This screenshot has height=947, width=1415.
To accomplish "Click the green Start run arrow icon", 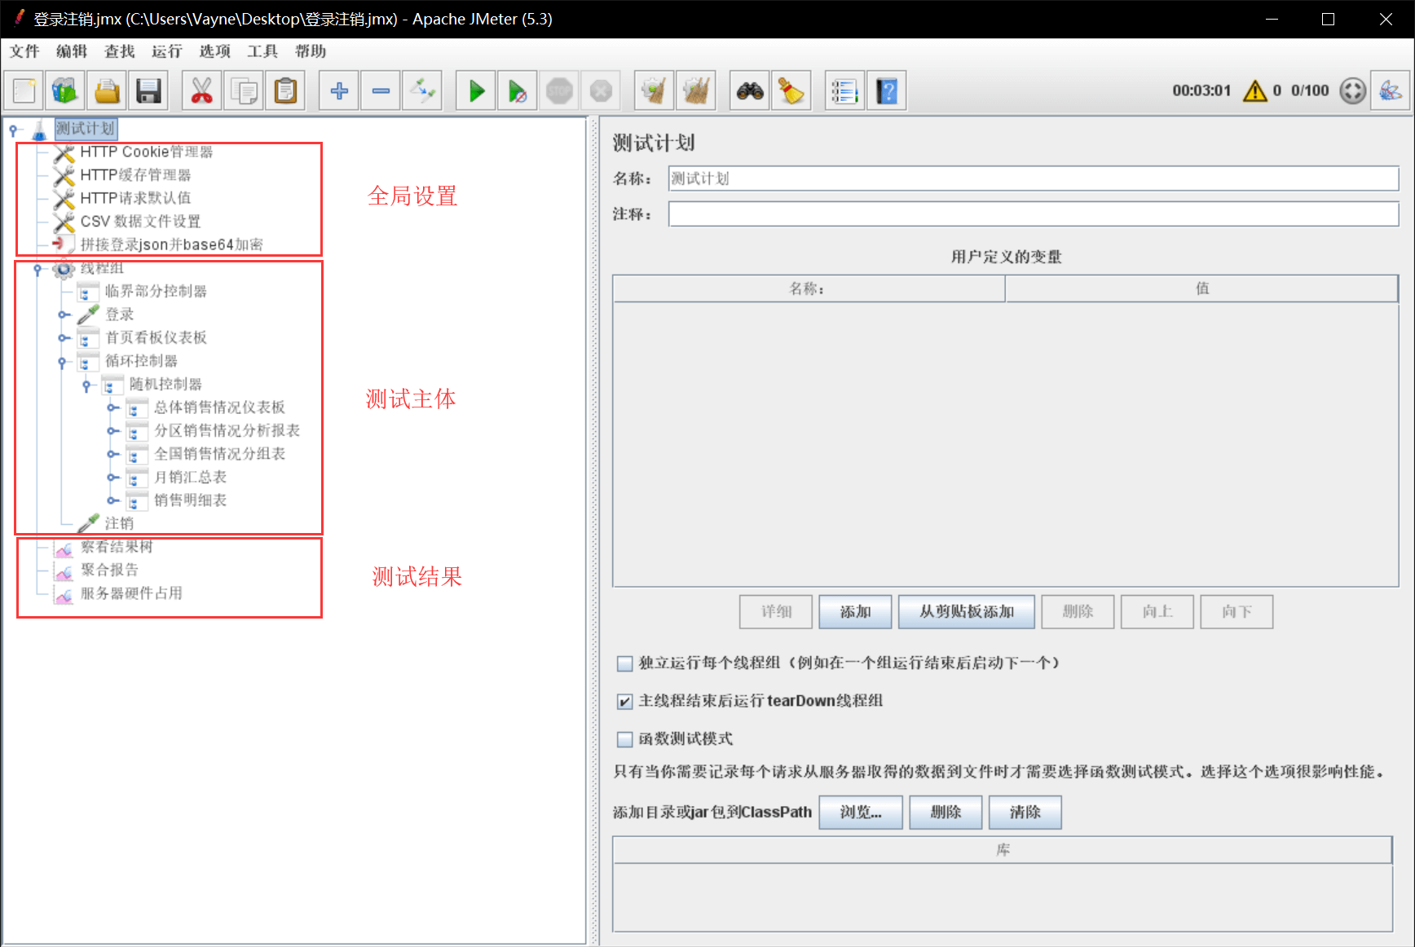I will tap(477, 90).
